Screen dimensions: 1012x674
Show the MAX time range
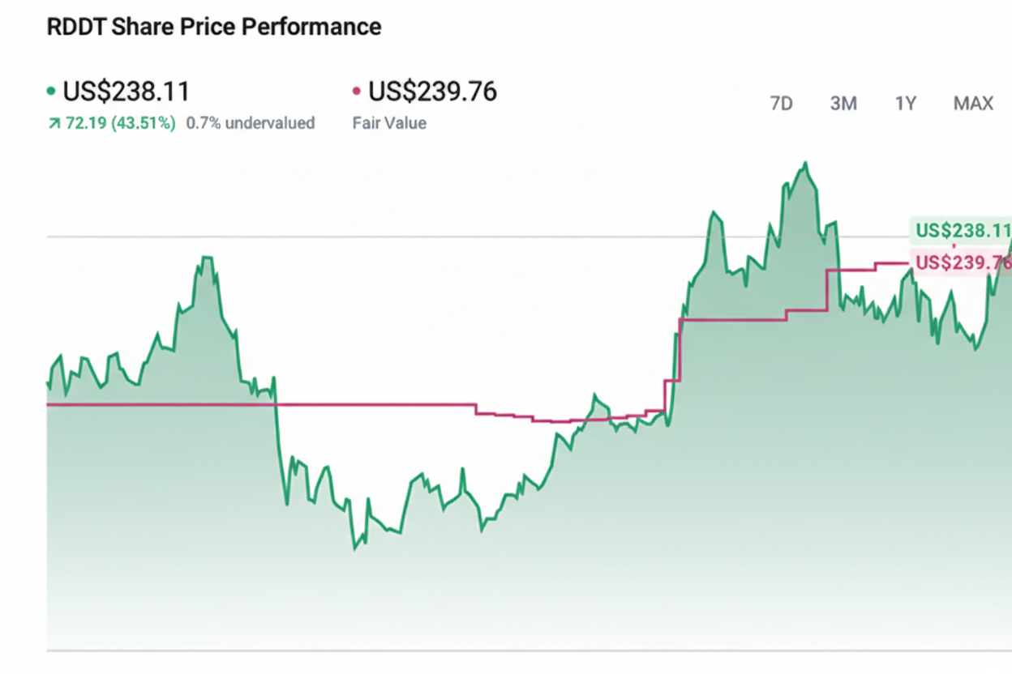click(x=973, y=104)
